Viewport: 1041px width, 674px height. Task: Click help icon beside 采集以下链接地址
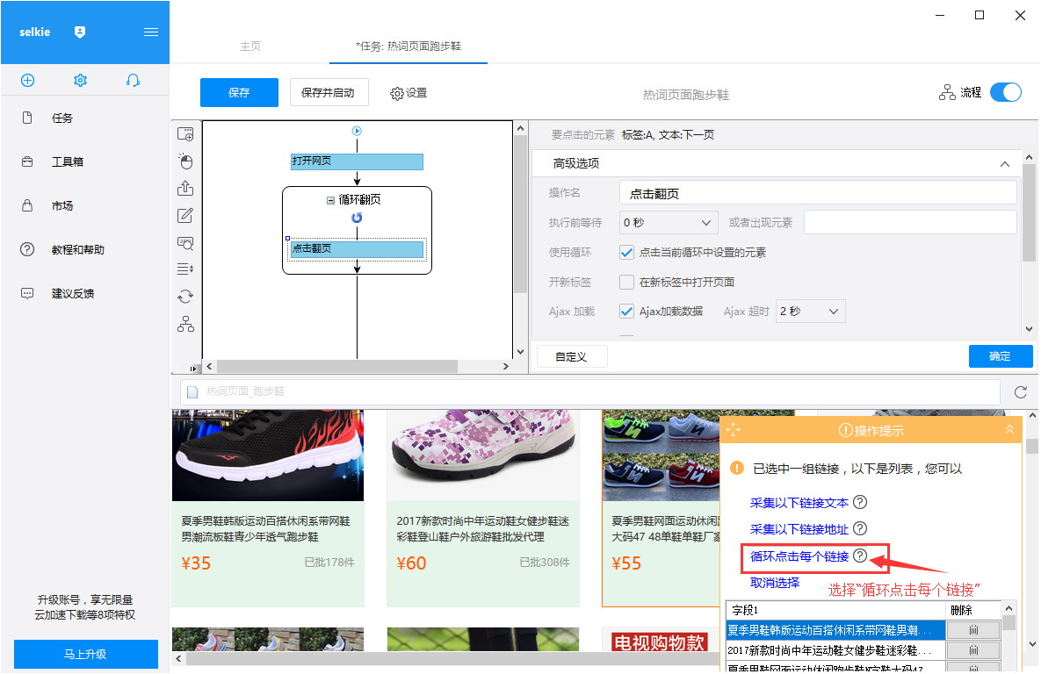(x=860, y=528)
